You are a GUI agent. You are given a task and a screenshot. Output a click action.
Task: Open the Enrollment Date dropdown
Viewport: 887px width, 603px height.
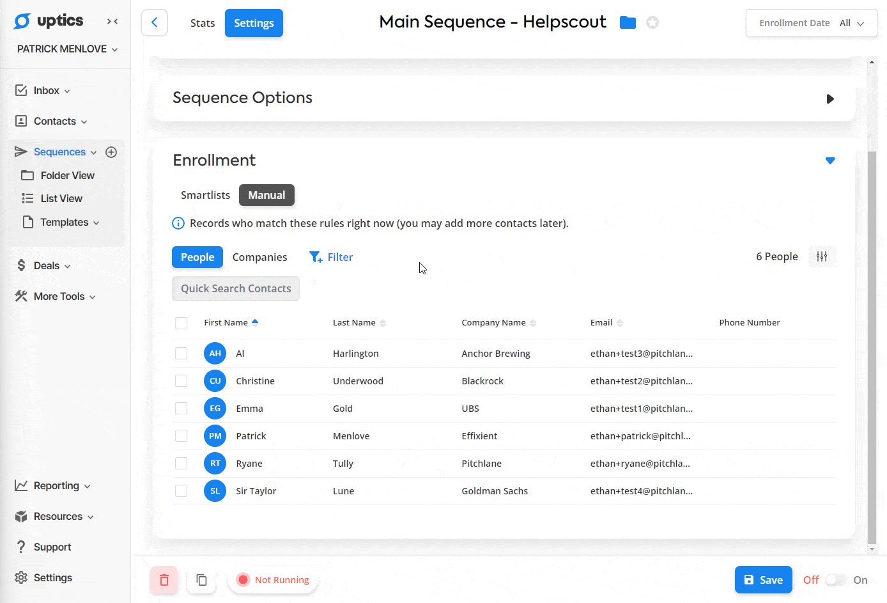click(812, 23)
